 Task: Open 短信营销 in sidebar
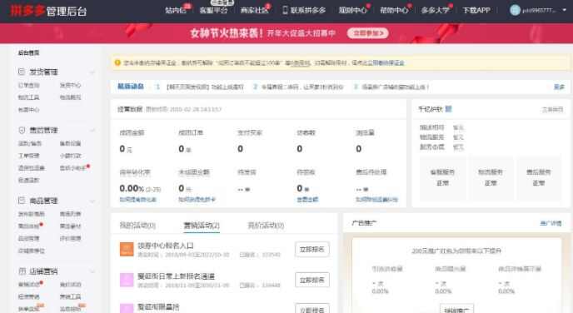(29, 296)
